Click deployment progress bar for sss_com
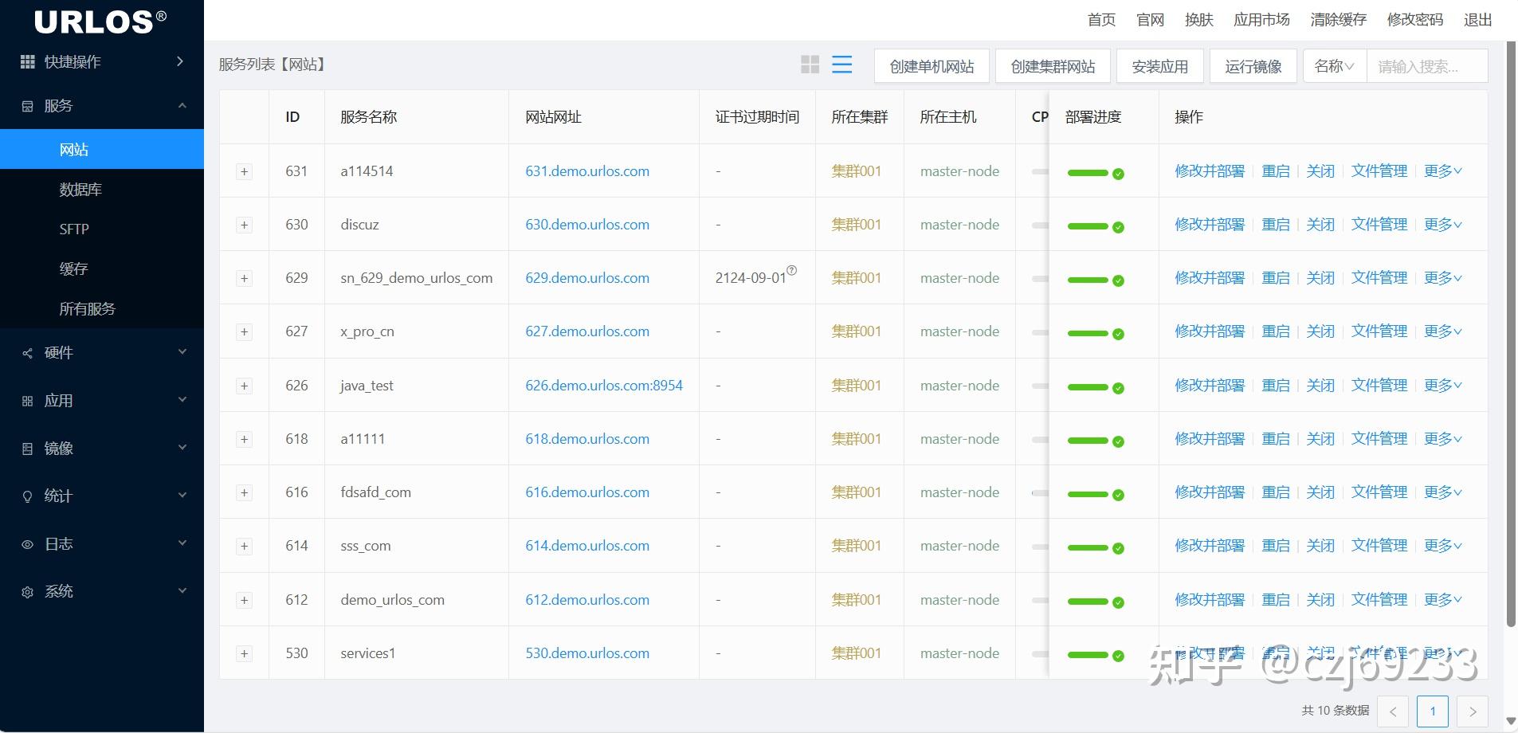This screenshot has height=733, width=1518. pyautogui.click(x=1088, y=547)
